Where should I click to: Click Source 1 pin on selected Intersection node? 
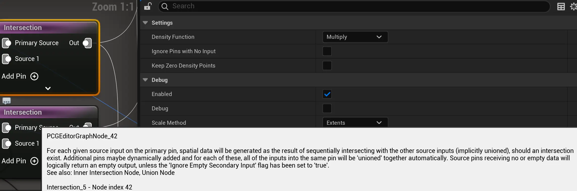click(7, 59)
